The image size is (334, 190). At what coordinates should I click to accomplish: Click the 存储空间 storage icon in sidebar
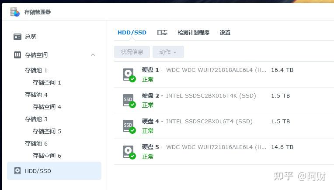[17, 55]
